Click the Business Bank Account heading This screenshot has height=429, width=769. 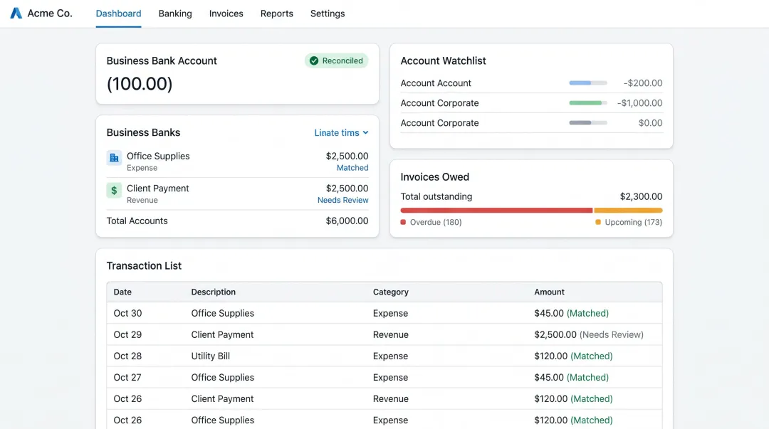click(x=162, y=60)
